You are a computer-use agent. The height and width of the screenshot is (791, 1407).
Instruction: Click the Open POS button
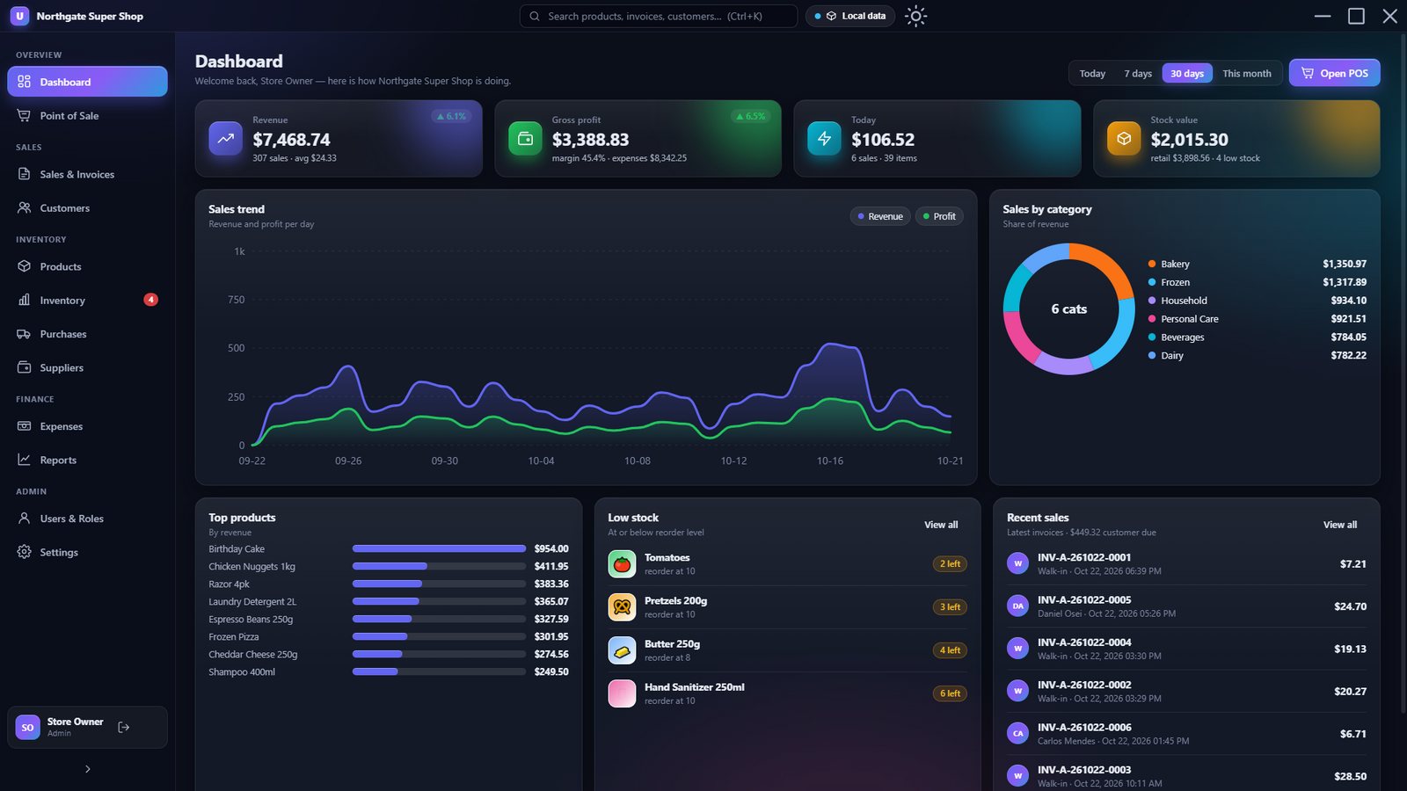coord(1334,73)
